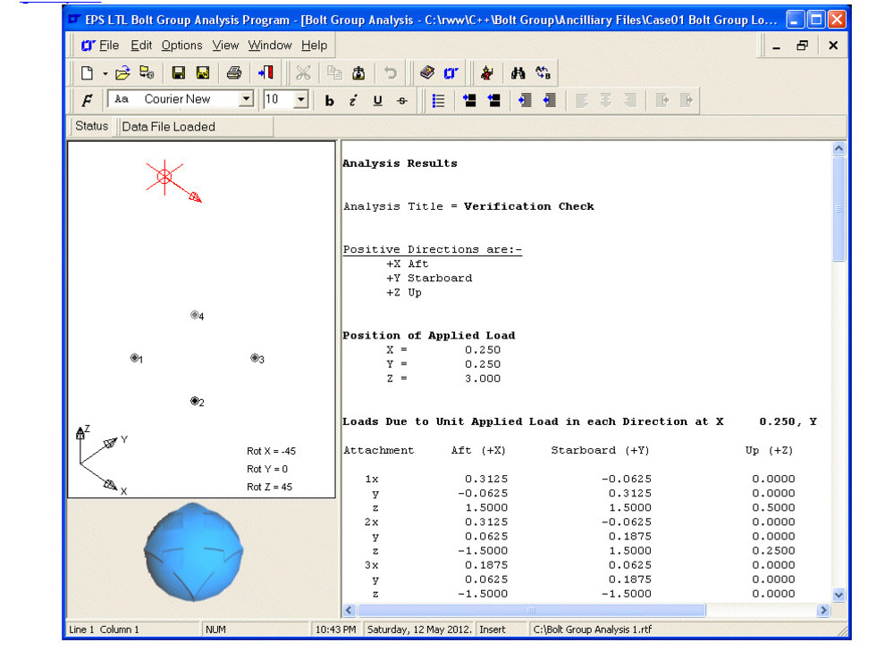This screenshot has height=659, width=885.
Task: Select bolt attachment point 1 in view
Action: pos(136,358)
